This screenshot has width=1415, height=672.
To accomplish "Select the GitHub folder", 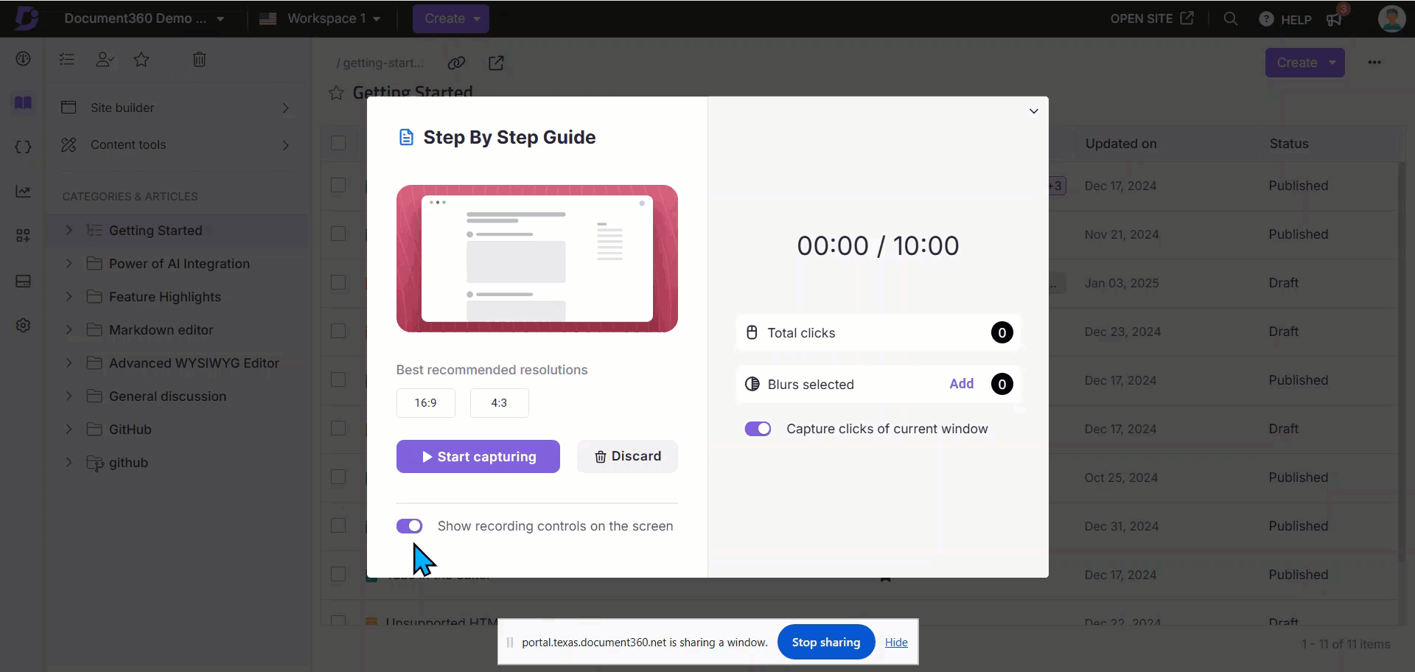I will click(130, 430).
